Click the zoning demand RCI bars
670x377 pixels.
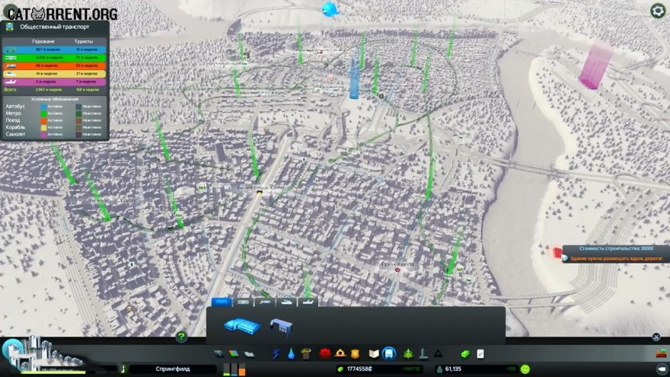(x=234, y=369)
